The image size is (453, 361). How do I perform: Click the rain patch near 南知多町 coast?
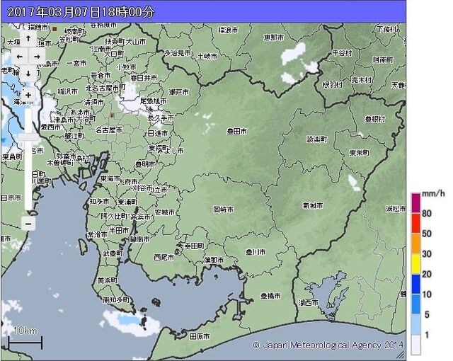130,323
